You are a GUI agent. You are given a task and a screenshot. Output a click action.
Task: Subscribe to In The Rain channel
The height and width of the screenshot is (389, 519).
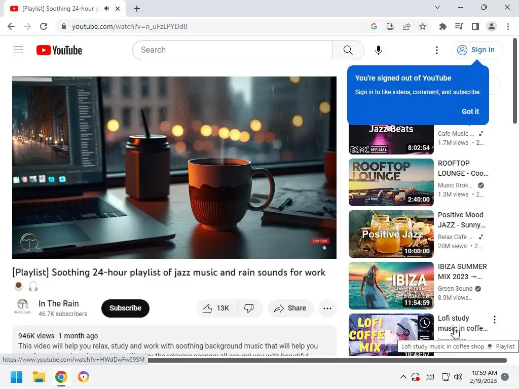click(126, 308)
